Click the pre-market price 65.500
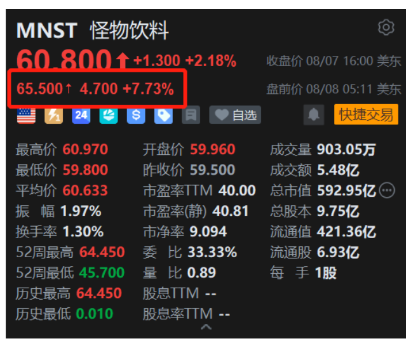The height and width of the screenshot is (348, 411). (x=39, y=88)
